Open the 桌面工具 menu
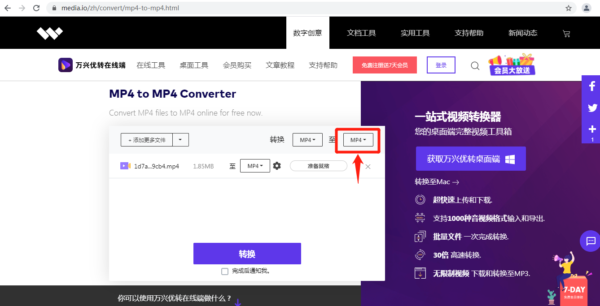The height and width of the screenshot is (306, 600). 194,65
